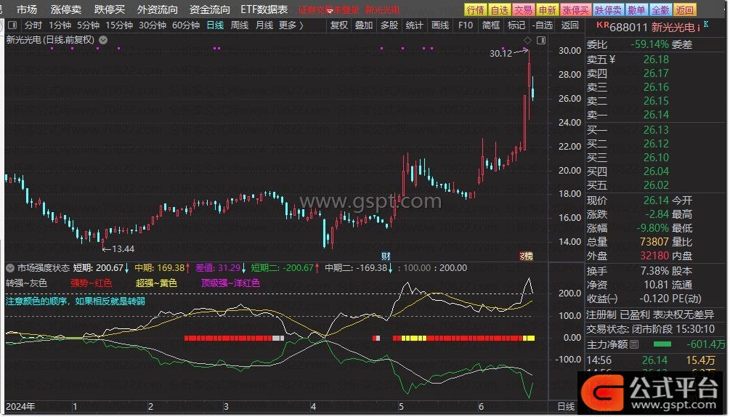
Task: Switch to the 周线 period tab
Action: pyautogui.click(x=240, y=25)
